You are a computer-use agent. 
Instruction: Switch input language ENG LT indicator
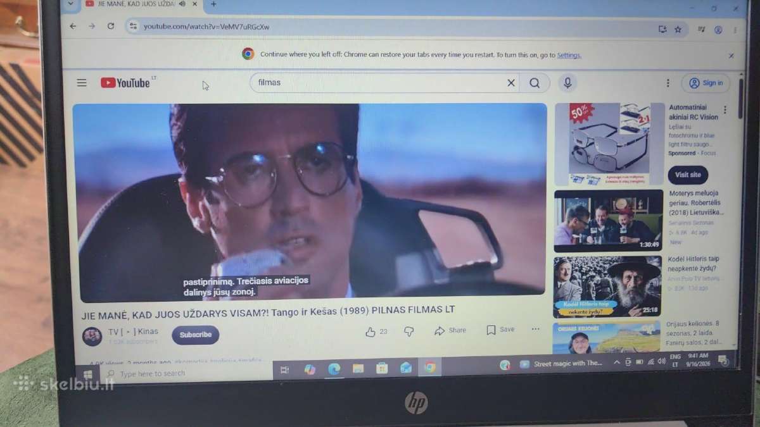click(675, 361)
